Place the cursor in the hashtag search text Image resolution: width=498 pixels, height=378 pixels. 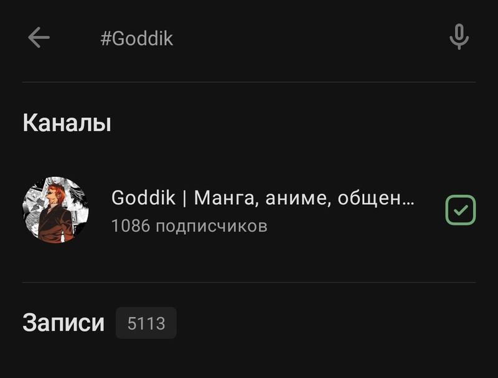(x=136, y=39)
